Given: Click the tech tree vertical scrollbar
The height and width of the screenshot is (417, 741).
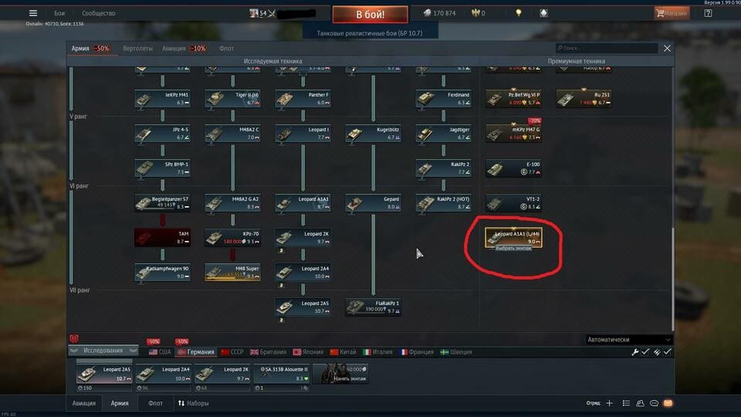Looking at the screenshot, I should [x=672, y=279].
